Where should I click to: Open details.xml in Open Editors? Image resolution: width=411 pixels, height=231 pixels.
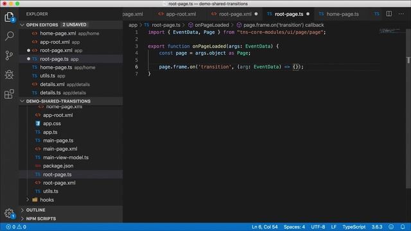pyautogui.click(x=71, y=84)
